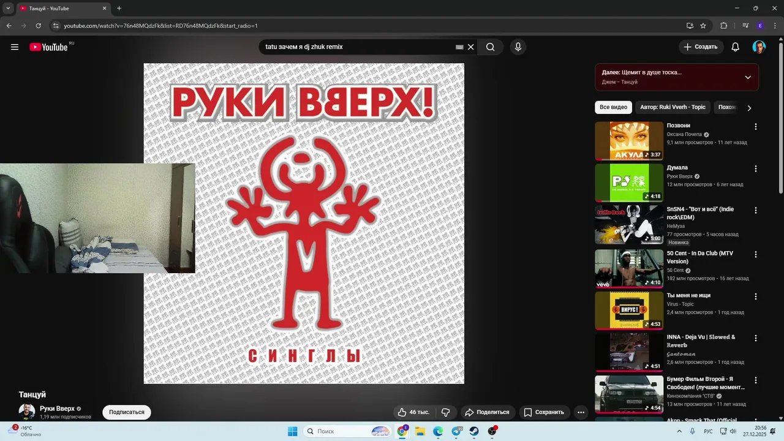784x441 pixels.
Task: Click the magnifier search button
Action: [x=491, y=47]
